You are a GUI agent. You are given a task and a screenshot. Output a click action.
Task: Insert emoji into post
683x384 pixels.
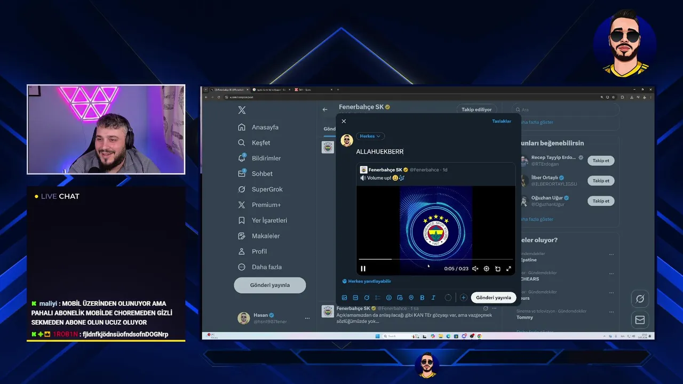pyautogui.click(x=389, y=298)
